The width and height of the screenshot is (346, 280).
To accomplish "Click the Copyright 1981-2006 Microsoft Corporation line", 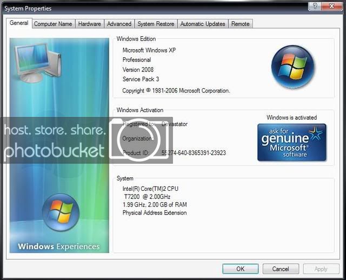I will pyautogui.click(x=176, y=91).
